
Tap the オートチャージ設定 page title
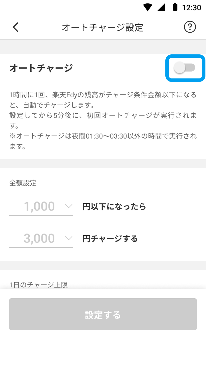pos(102,27)
